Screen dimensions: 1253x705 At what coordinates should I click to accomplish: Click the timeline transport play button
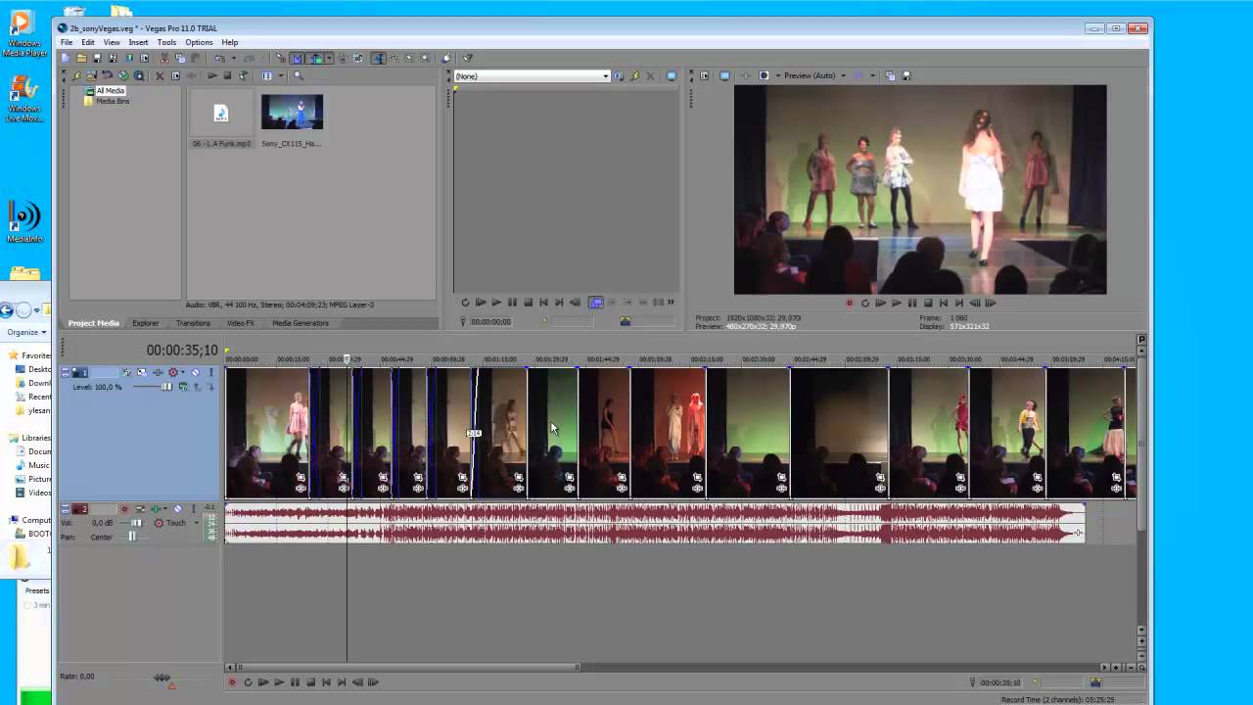(x=279, y=682)
